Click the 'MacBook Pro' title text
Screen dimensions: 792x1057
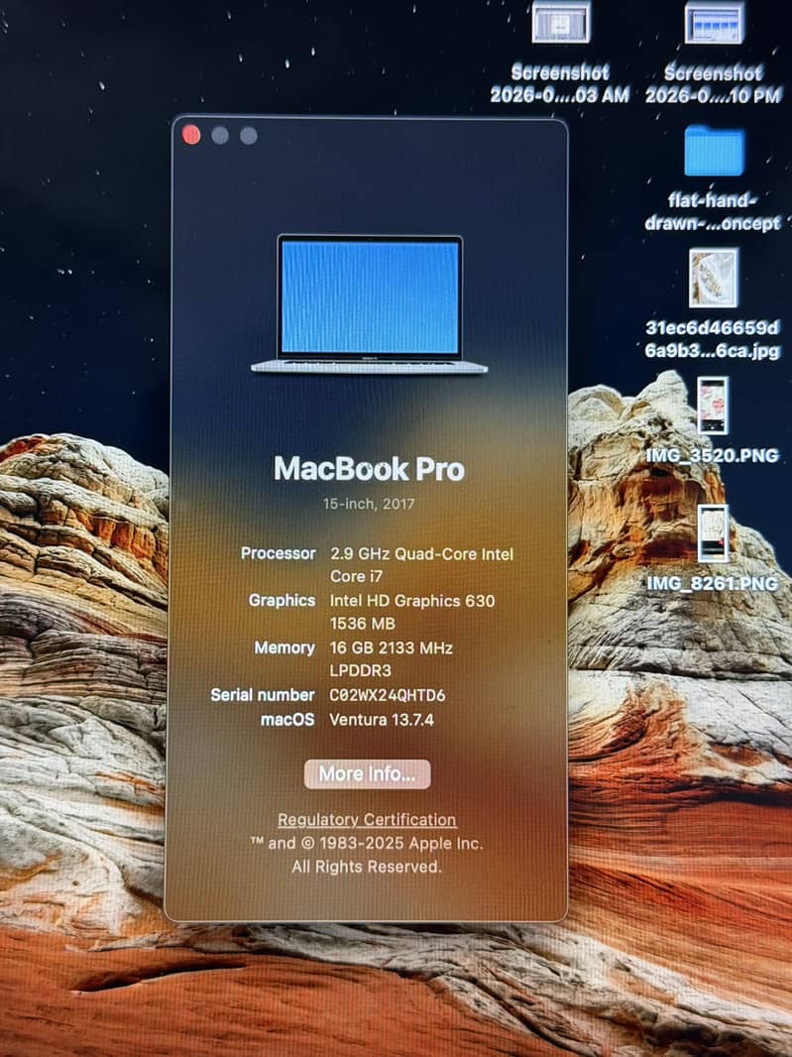click(x=370, y=468)
